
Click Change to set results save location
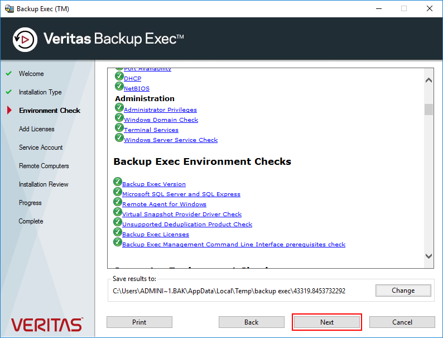[403, 291]
